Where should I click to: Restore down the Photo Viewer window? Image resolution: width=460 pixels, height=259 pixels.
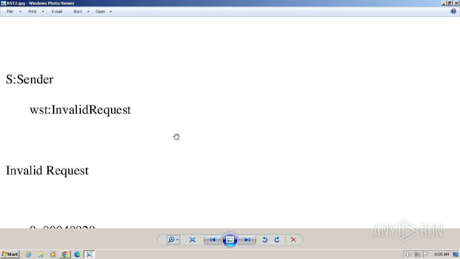pyautogui.click(x=450, y=3)
